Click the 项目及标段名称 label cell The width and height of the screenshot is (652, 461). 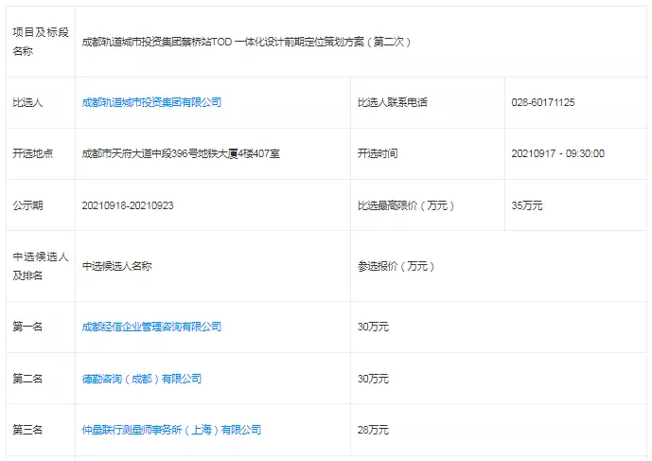[41, 42]
